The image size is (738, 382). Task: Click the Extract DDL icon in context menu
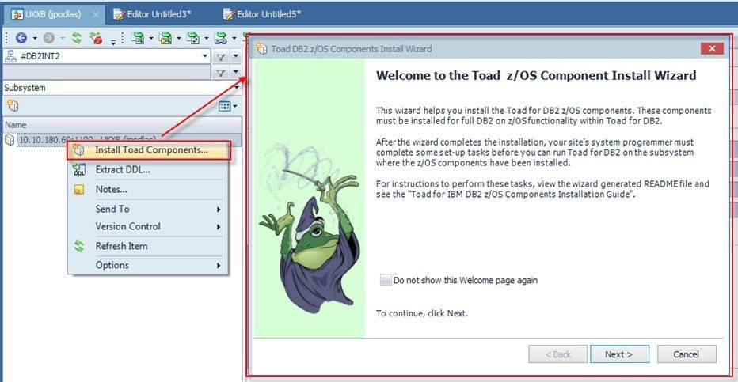(79, 169)
